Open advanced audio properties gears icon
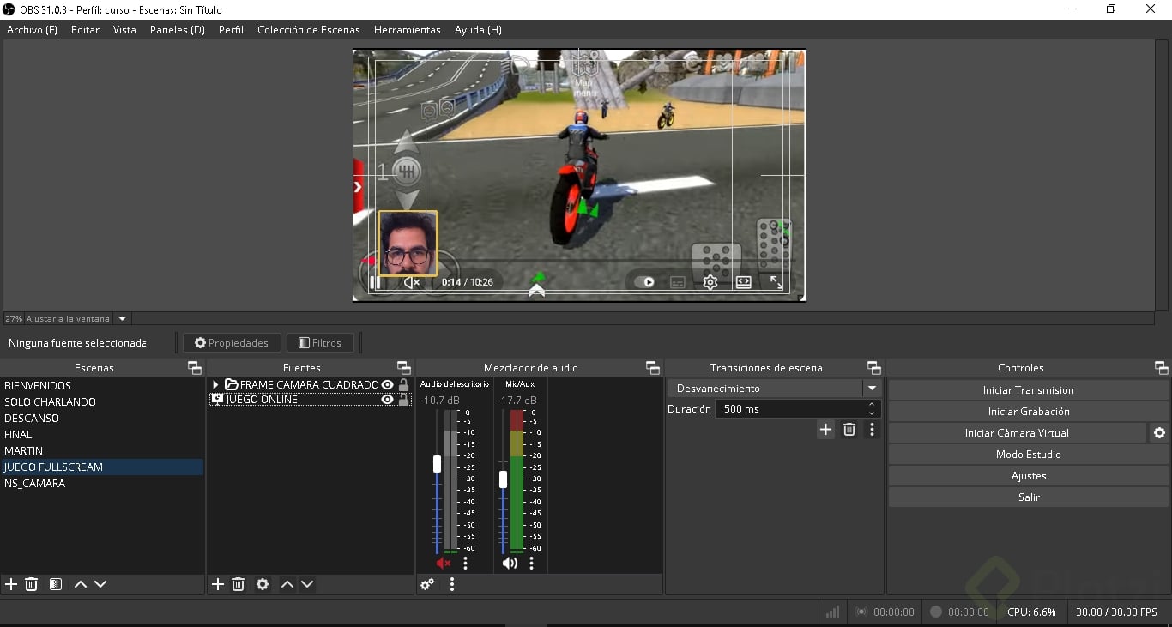 pyautogui.click(x=426, y=584)
